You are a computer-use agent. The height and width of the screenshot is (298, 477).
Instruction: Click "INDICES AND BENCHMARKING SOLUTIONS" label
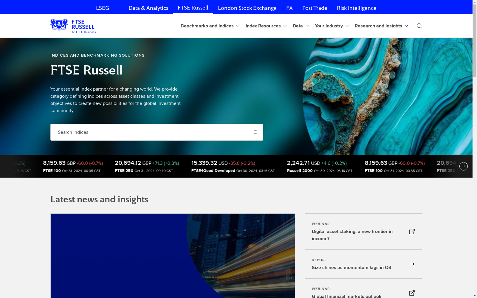[97, 55]
